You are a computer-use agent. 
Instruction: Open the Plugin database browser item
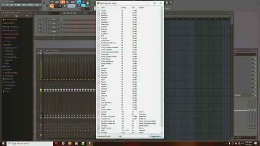(10, 27)
